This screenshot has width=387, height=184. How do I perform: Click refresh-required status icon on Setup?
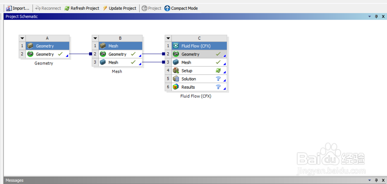click(218, 70)
